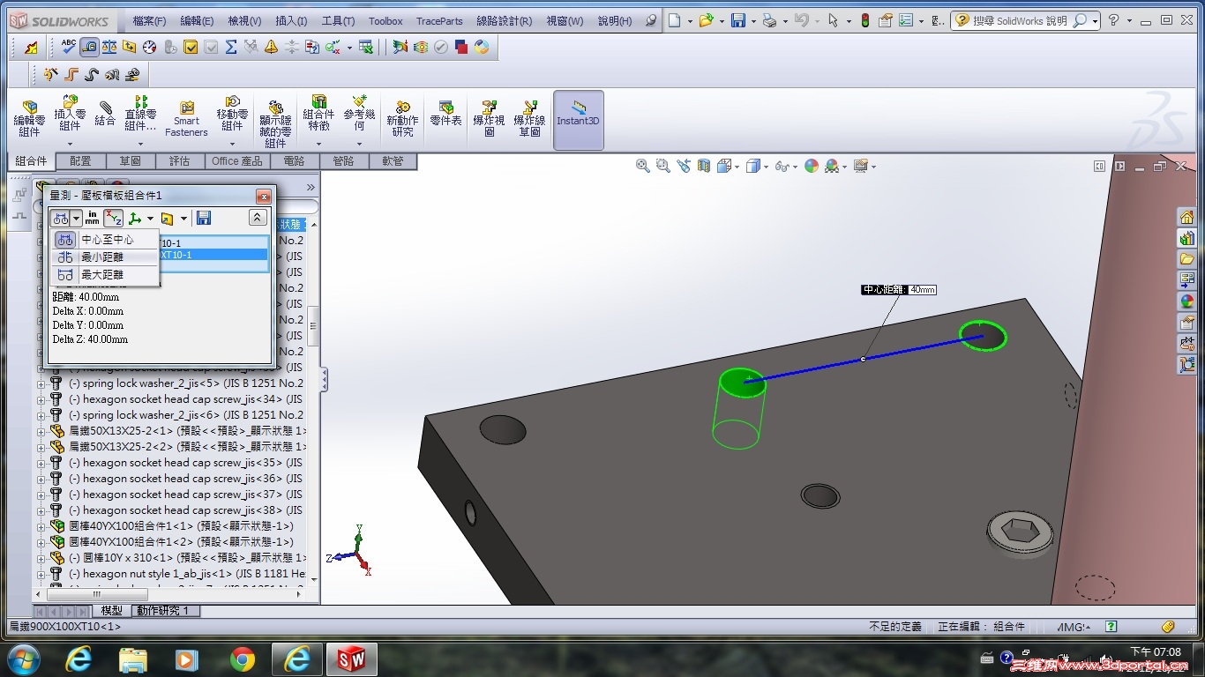Open Windows Media Player from the taskbar
Image resolution: width=1205 pixels, height=677 pixels.
click(x=187, y=659)
